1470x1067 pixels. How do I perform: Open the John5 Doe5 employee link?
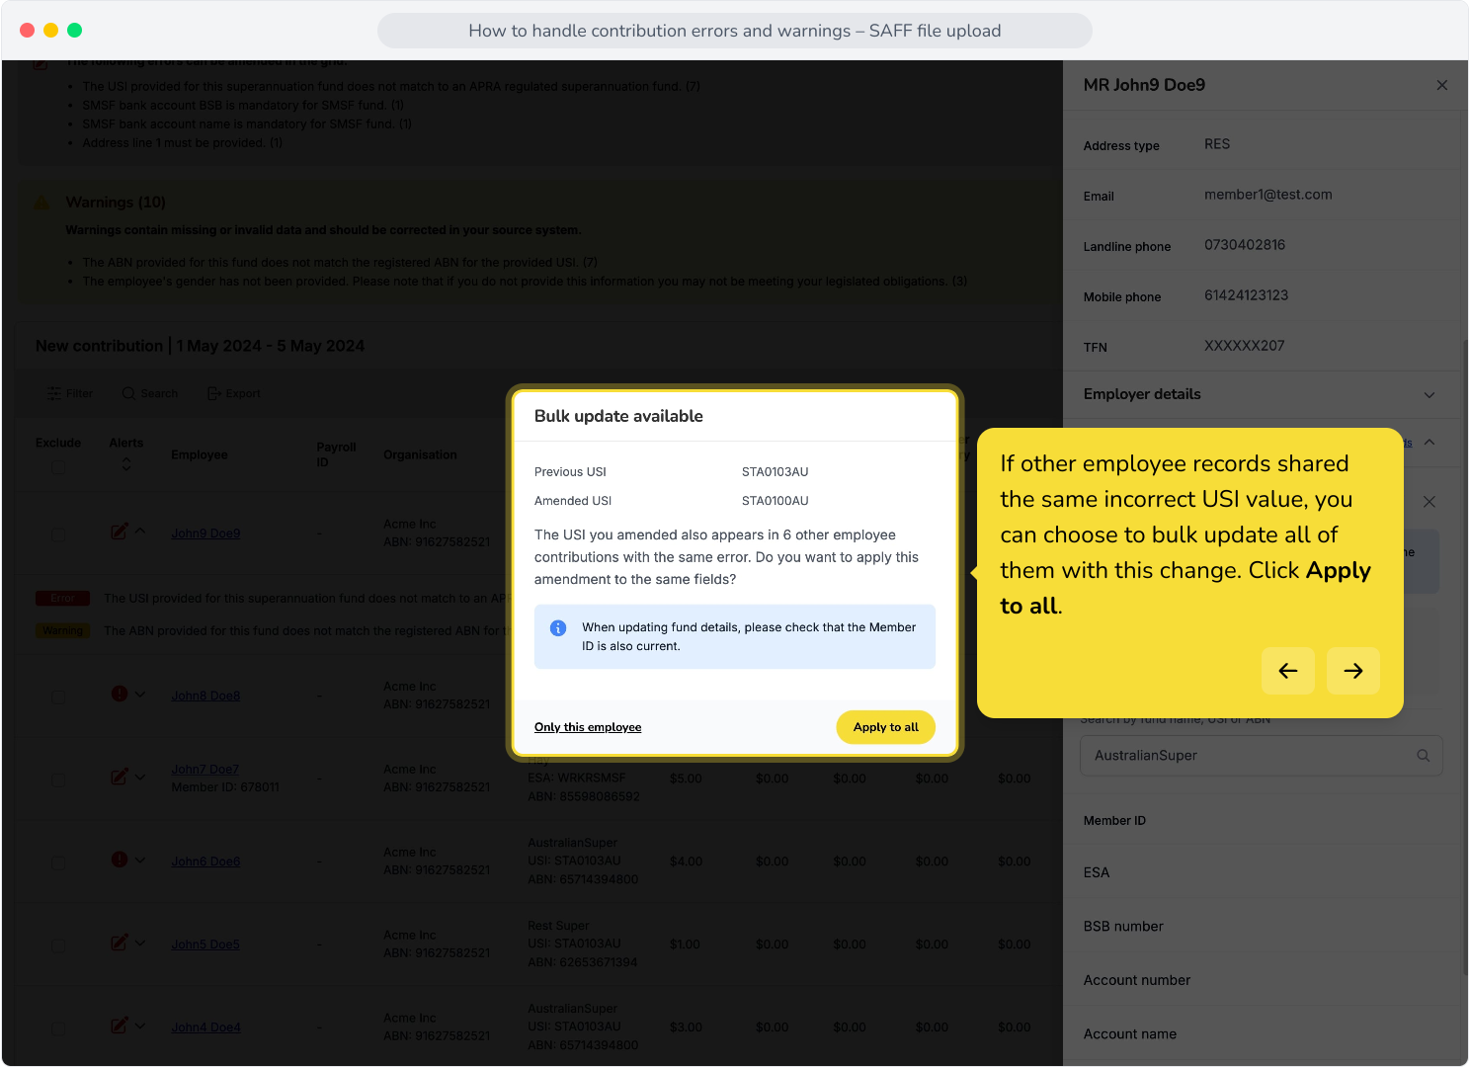pyautogui.click(x=205, y=944)
